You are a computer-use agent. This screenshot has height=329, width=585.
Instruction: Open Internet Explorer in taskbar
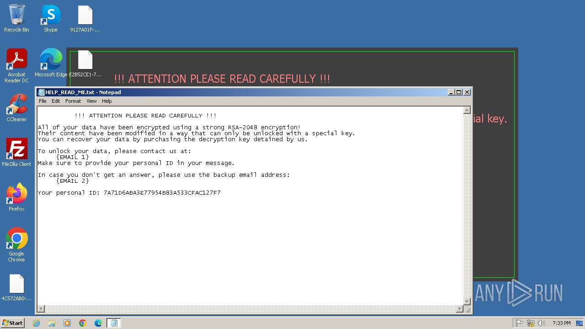36,323
